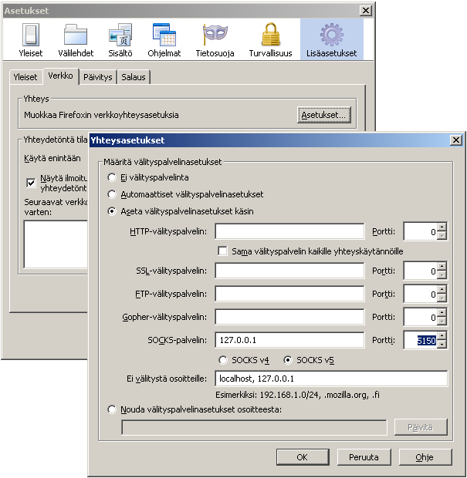Click the Peruuta button
The image size is (467, 478).
pos(364,456)
